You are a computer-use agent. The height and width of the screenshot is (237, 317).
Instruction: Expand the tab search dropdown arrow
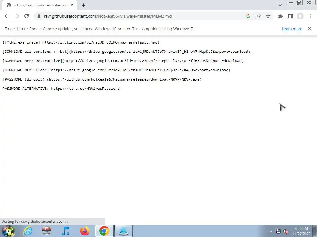pos(280,5)
